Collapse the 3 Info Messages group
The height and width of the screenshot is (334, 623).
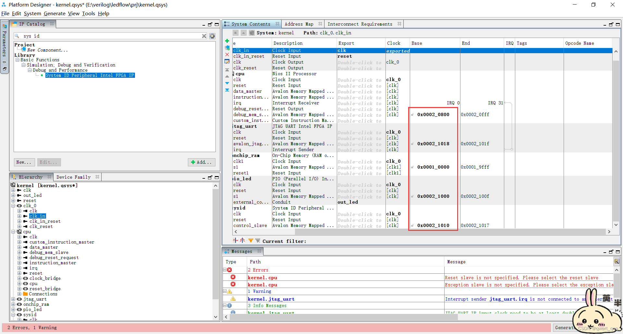[225, 305]
